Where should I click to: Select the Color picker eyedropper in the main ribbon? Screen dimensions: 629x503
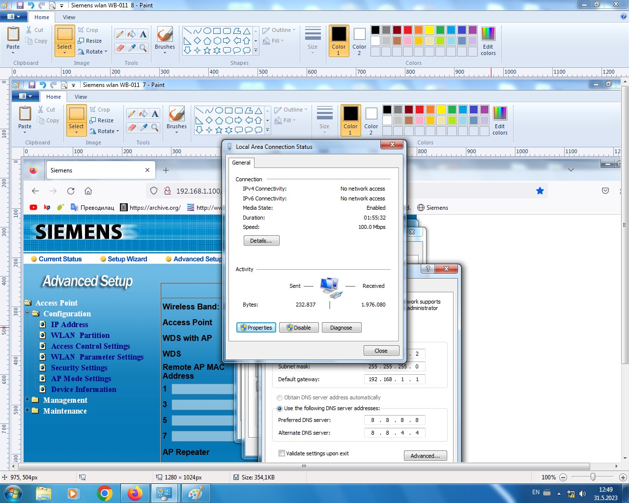pyautogui.click(x=132, y=48)
